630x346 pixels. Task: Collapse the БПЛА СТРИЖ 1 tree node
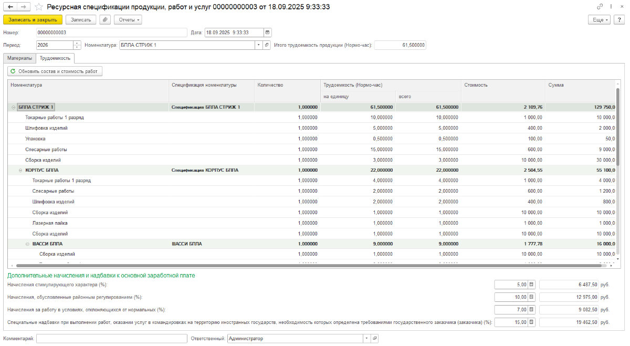pos(13,107)
